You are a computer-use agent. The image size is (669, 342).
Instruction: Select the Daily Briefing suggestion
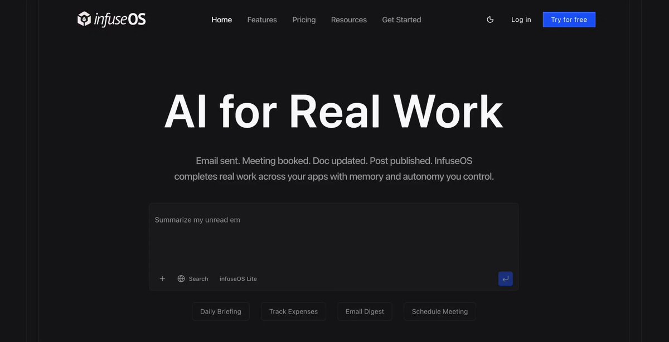(221, 311)
